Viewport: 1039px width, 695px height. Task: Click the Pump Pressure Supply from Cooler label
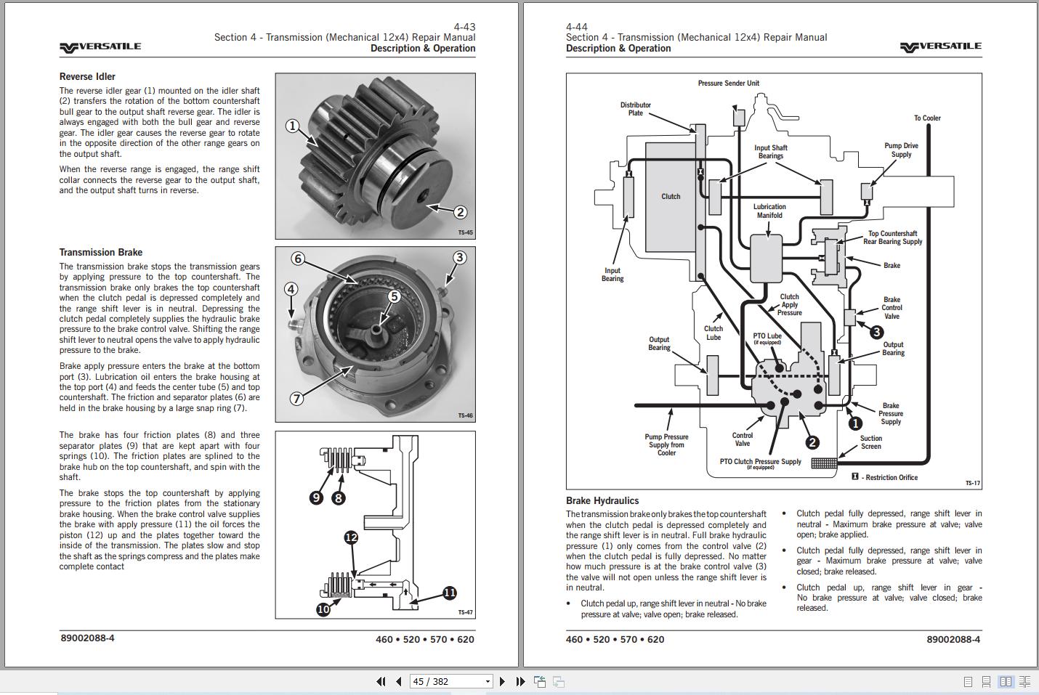point(666,444)
